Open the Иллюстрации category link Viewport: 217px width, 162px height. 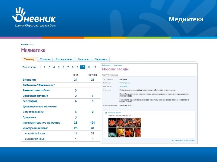125,83
